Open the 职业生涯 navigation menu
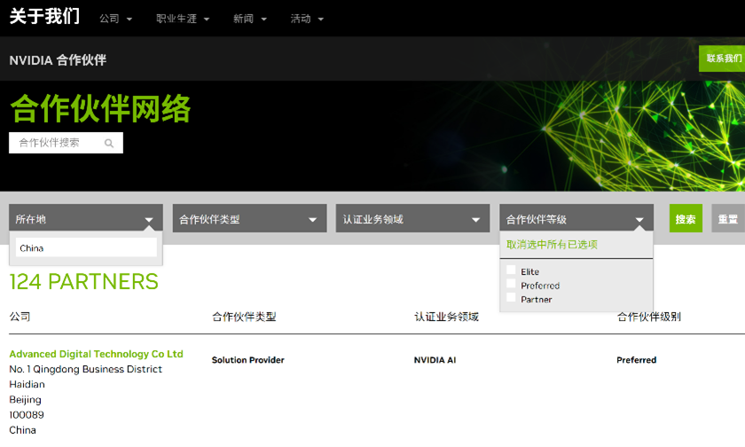The height and width of the screenshot is (447, 745). pos(183,19)
